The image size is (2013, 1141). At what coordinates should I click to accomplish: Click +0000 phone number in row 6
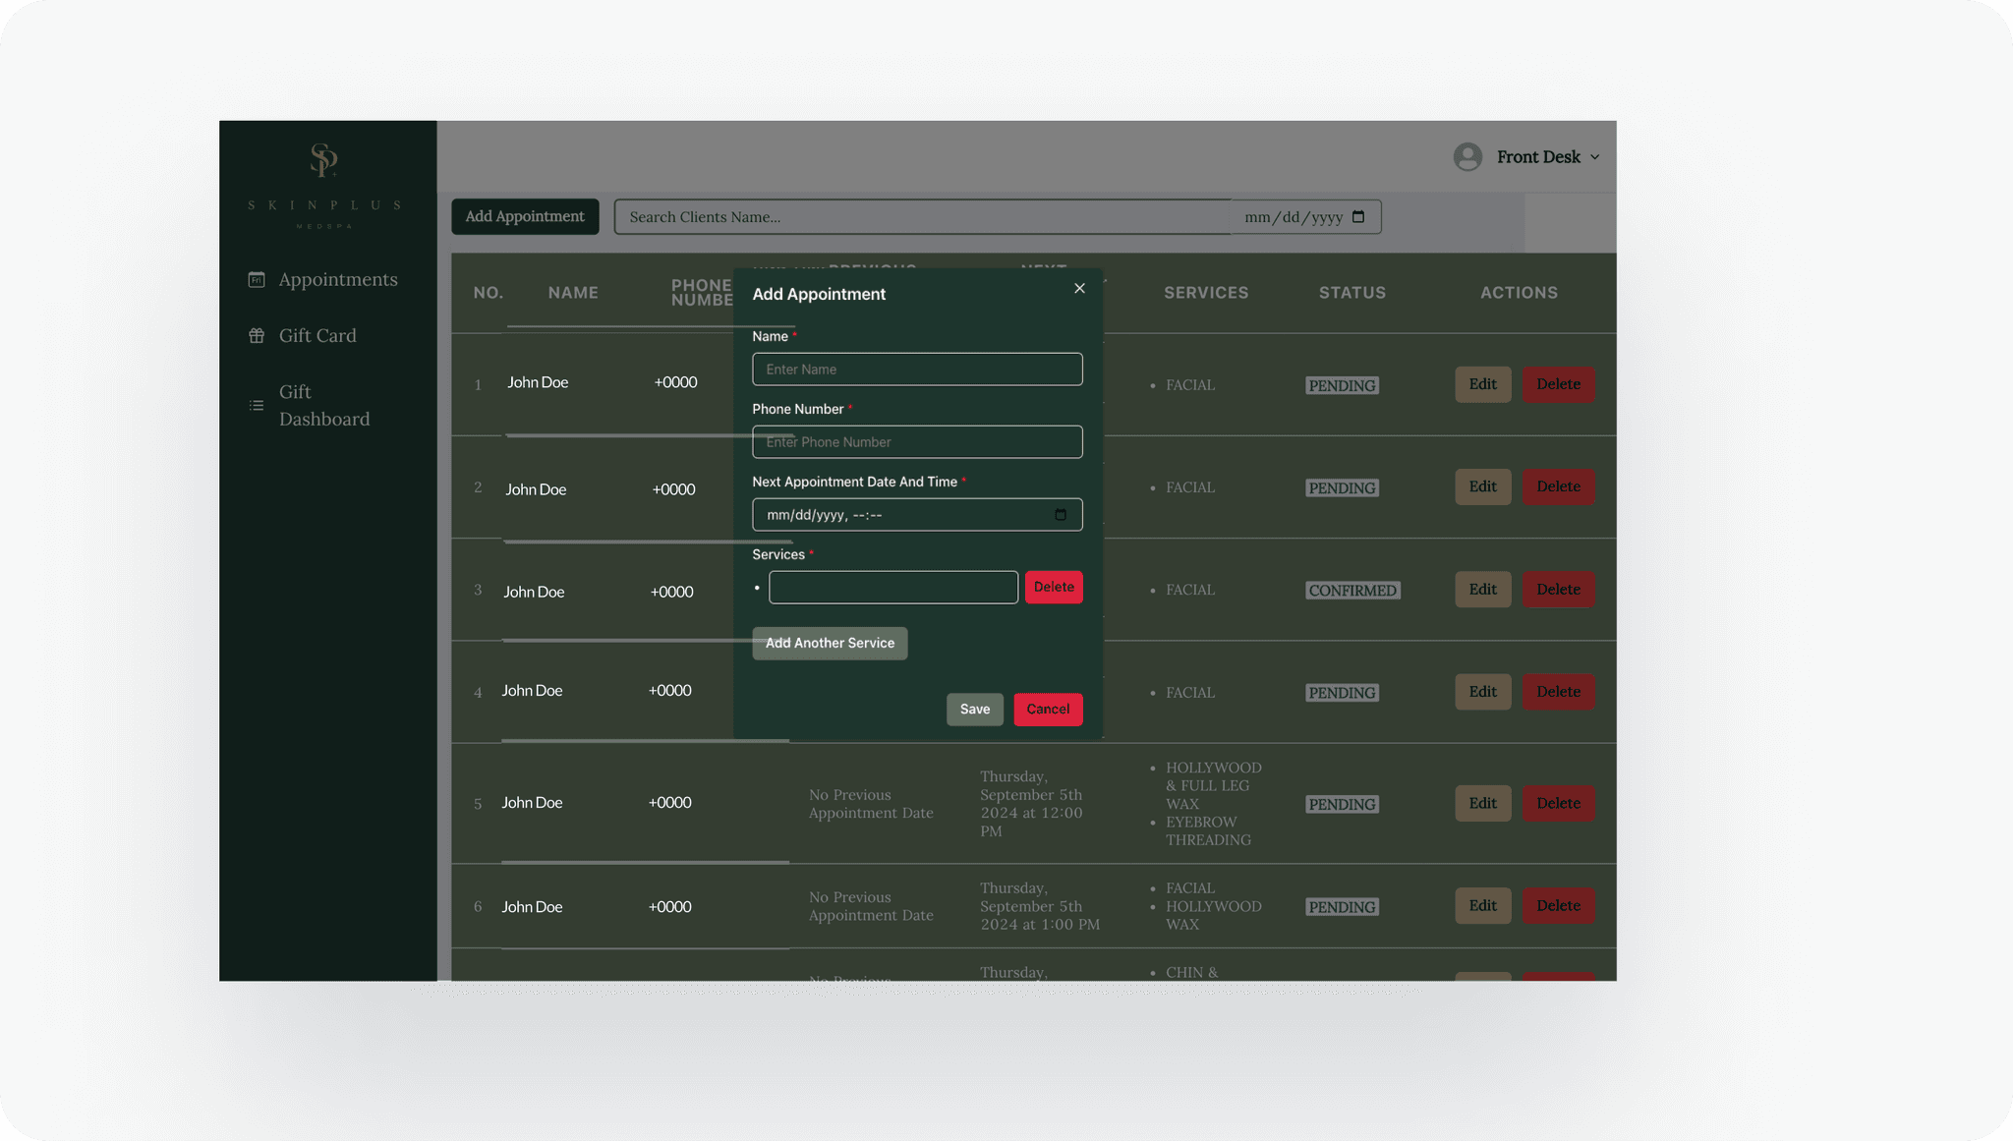point(669,907)
